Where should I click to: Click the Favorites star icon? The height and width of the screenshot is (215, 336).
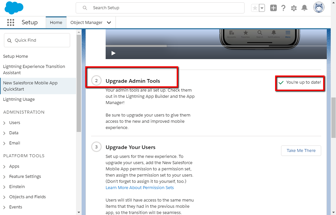(x=255, y=8)
